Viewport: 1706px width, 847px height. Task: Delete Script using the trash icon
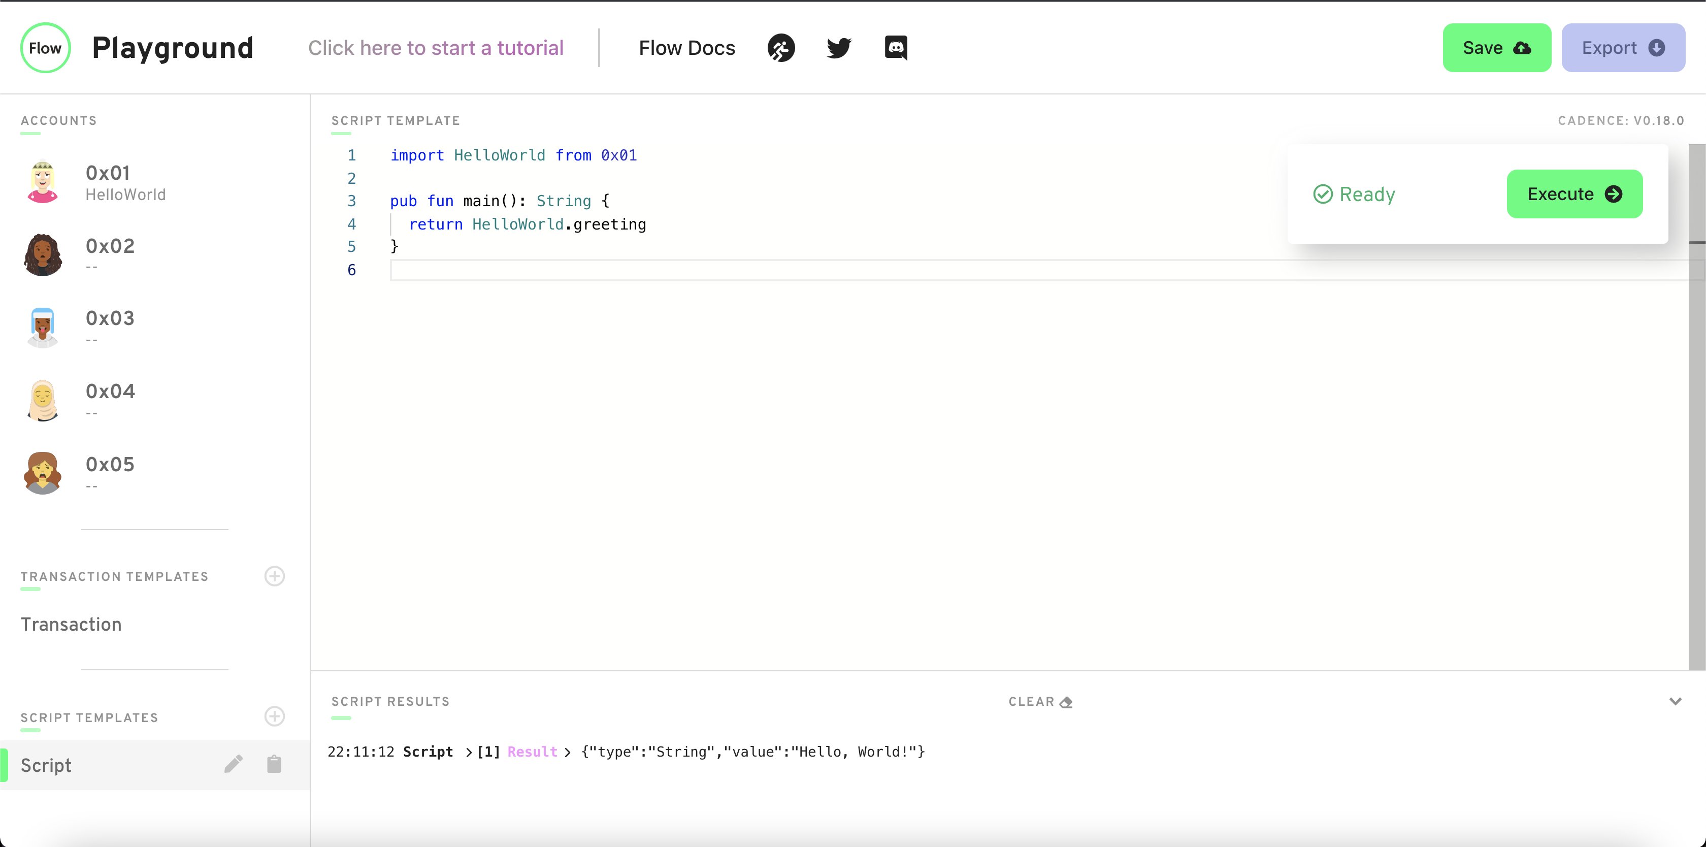(x=274, y=764)
